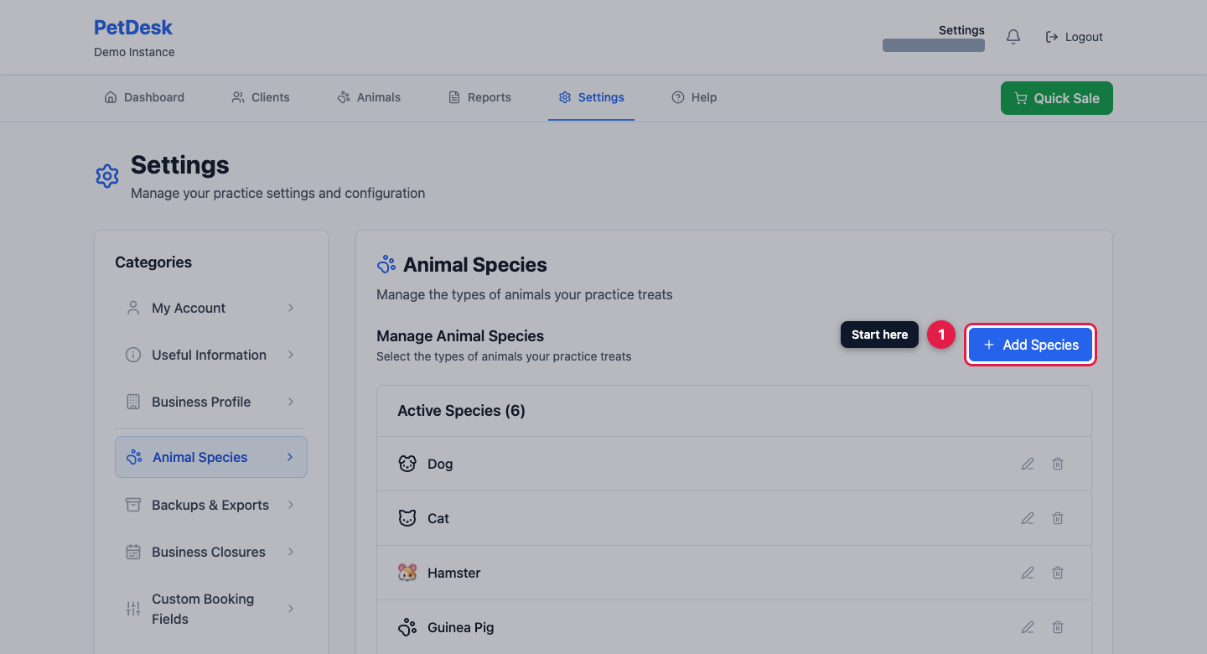This screenshot has width=1207, height=654.
Task: Select Business Profile category
Action: [211, 402]
